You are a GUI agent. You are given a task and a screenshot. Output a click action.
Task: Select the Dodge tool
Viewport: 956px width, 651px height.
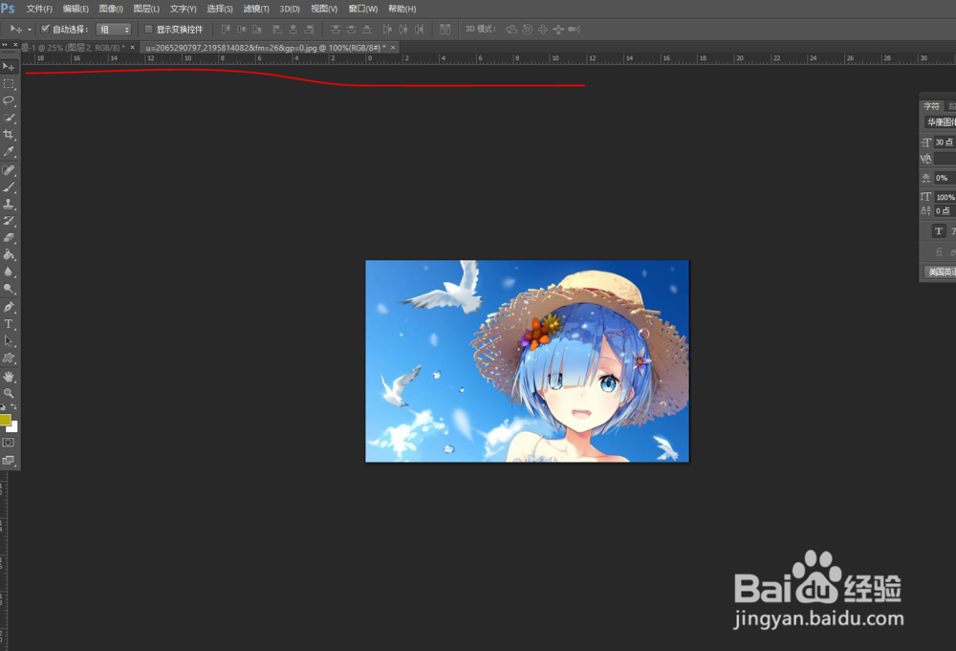(x=9, y=289)
